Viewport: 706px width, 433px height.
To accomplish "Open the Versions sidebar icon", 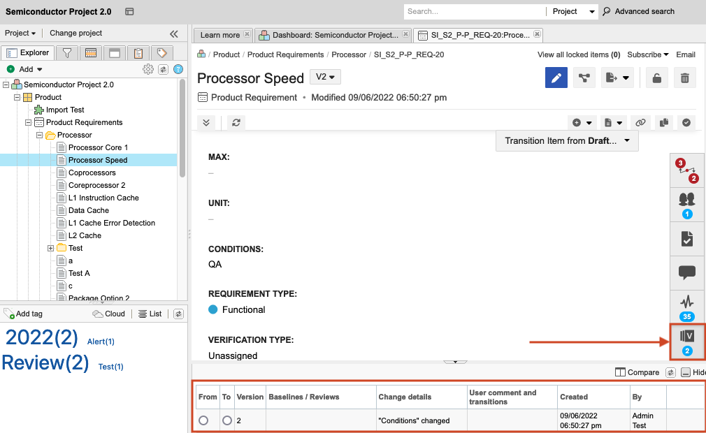I will (x=687, y=342).
